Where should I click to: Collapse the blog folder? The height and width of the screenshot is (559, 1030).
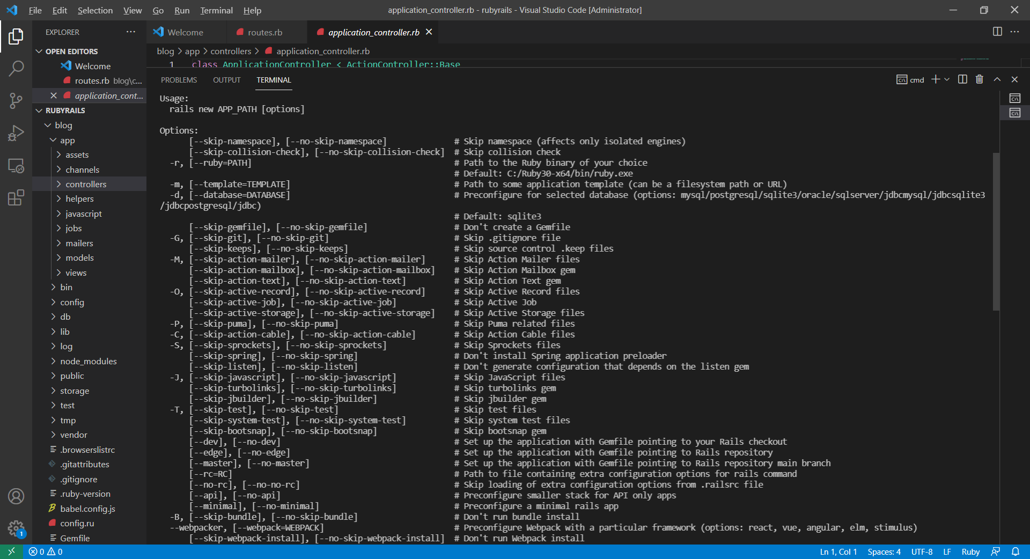(89, 125)
